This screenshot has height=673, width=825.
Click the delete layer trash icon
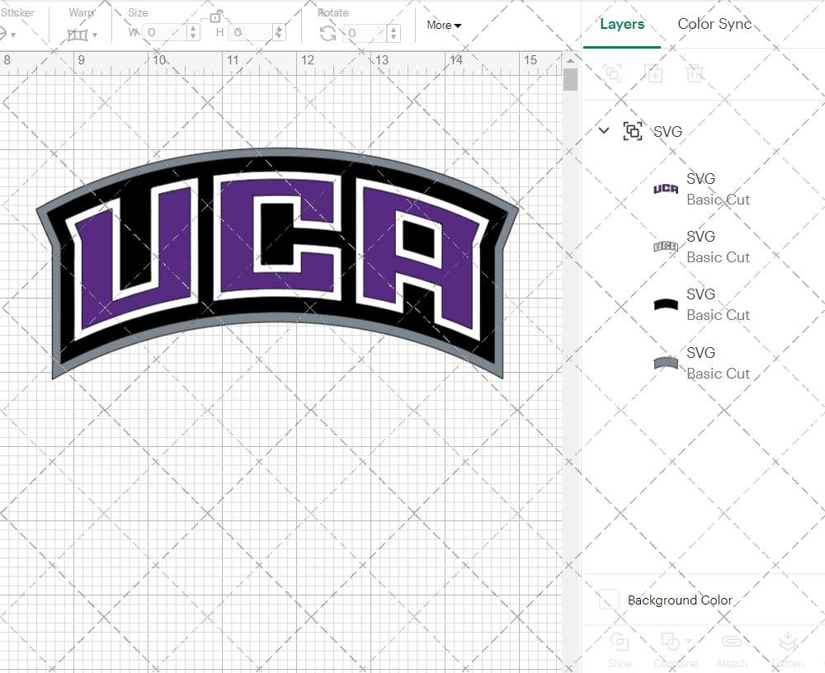coord(695,73)
